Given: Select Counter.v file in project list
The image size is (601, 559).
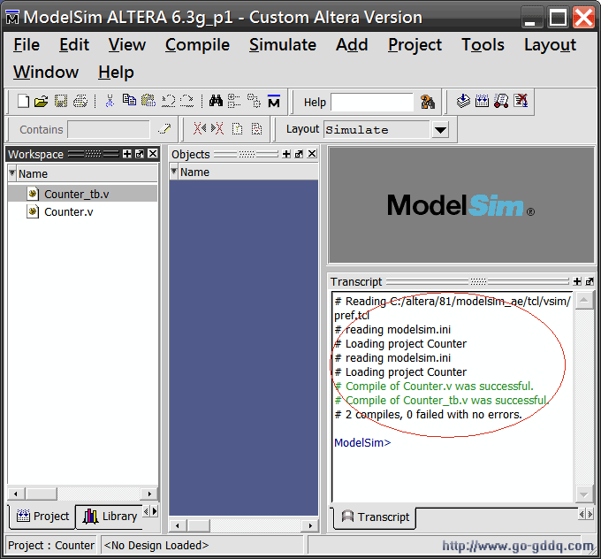Looking at the screenshot, I should (x=68, y=211).
